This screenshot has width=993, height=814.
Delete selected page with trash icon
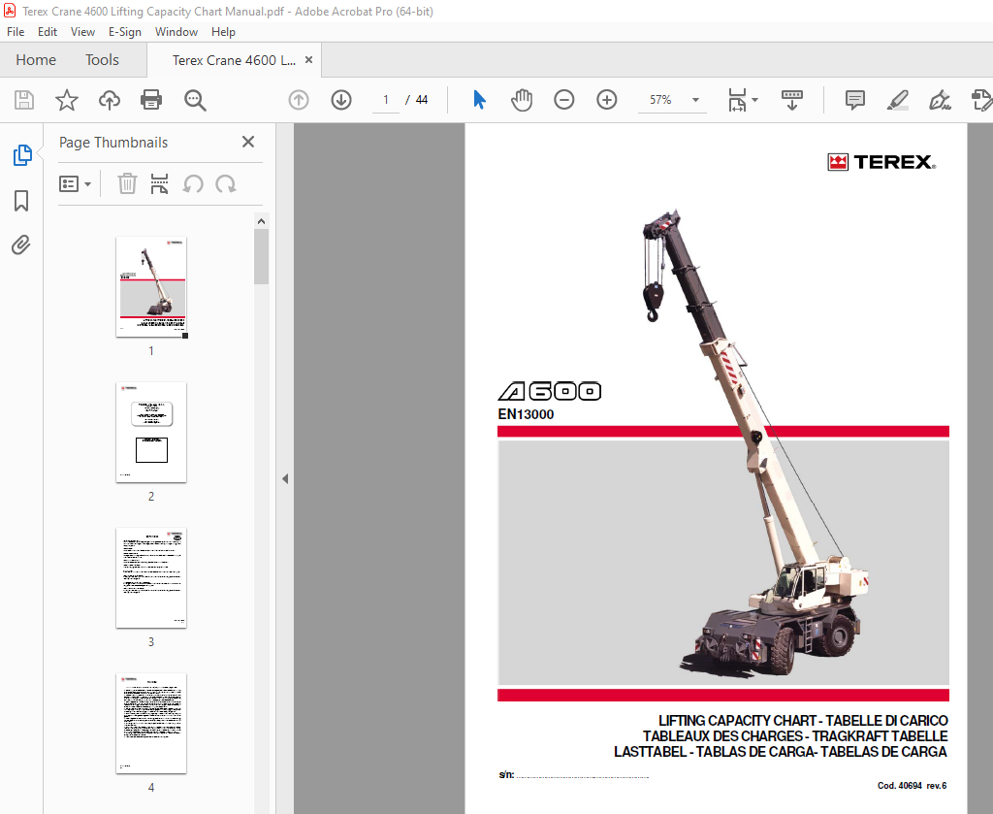point(127,183)
